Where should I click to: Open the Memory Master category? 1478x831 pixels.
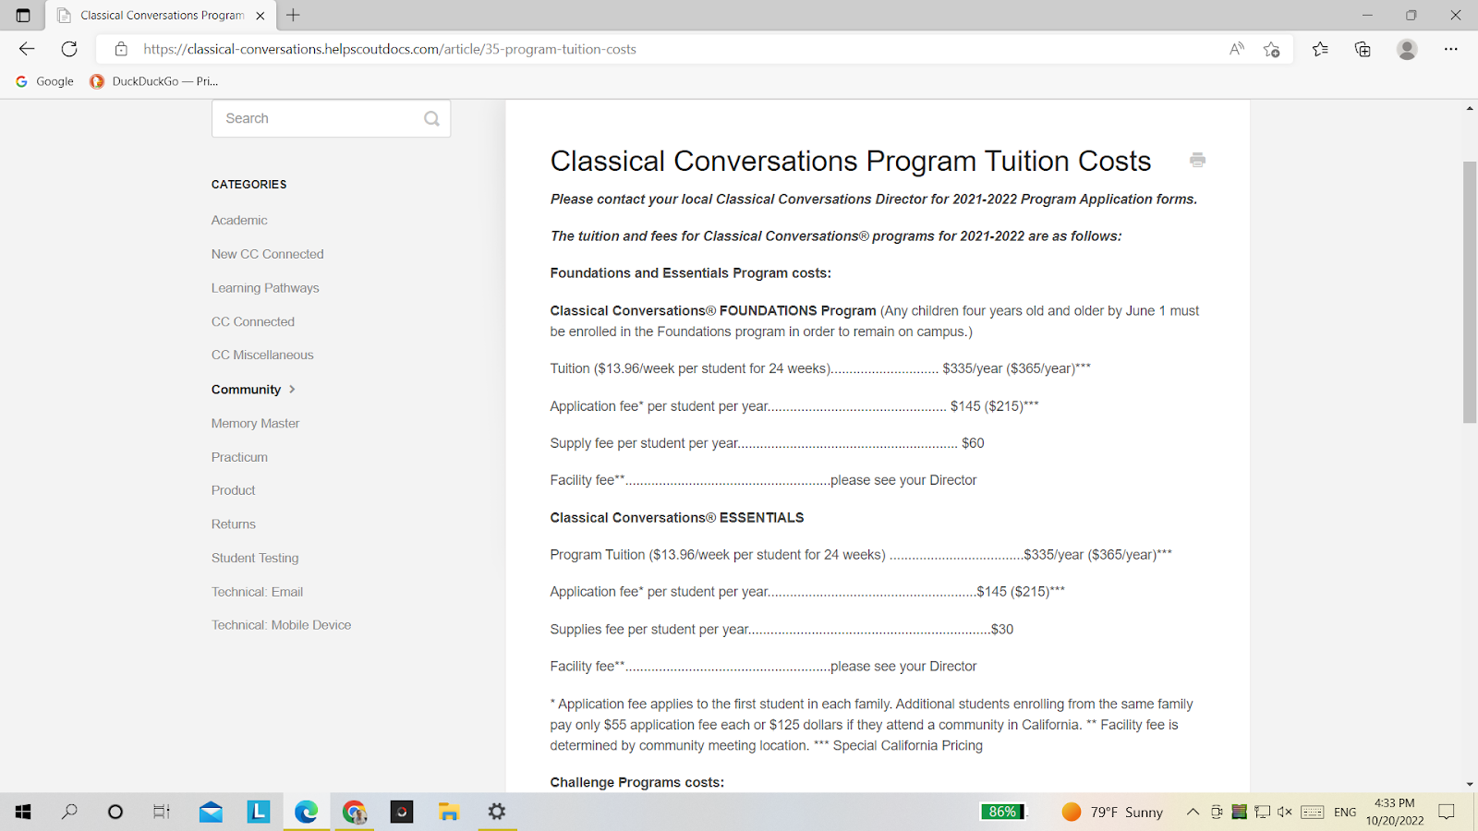point(256,423)
